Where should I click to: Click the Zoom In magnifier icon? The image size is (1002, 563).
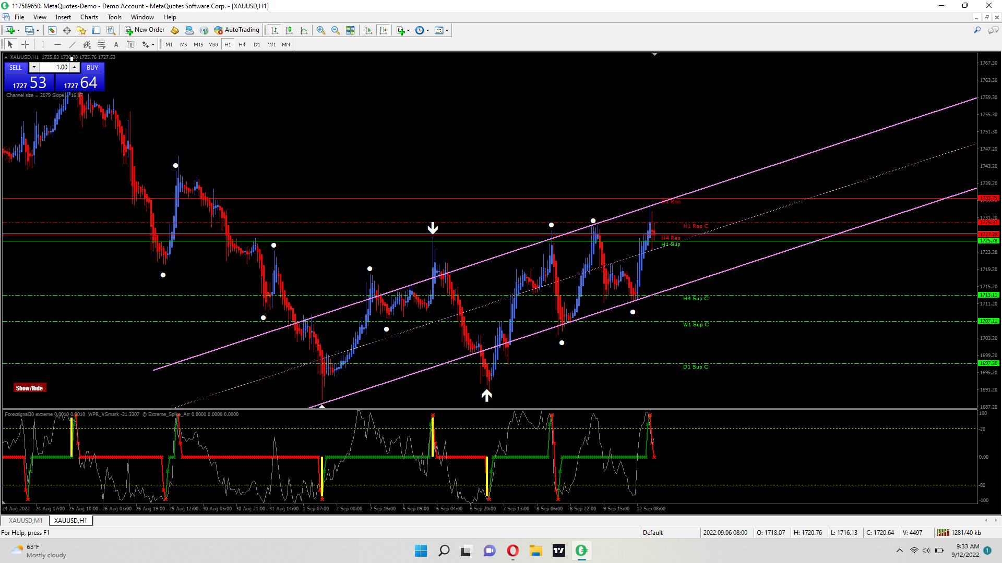click(x=321, y=30)
